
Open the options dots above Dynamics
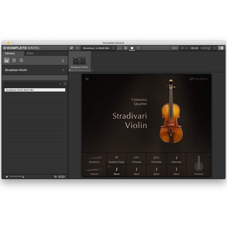85,154
